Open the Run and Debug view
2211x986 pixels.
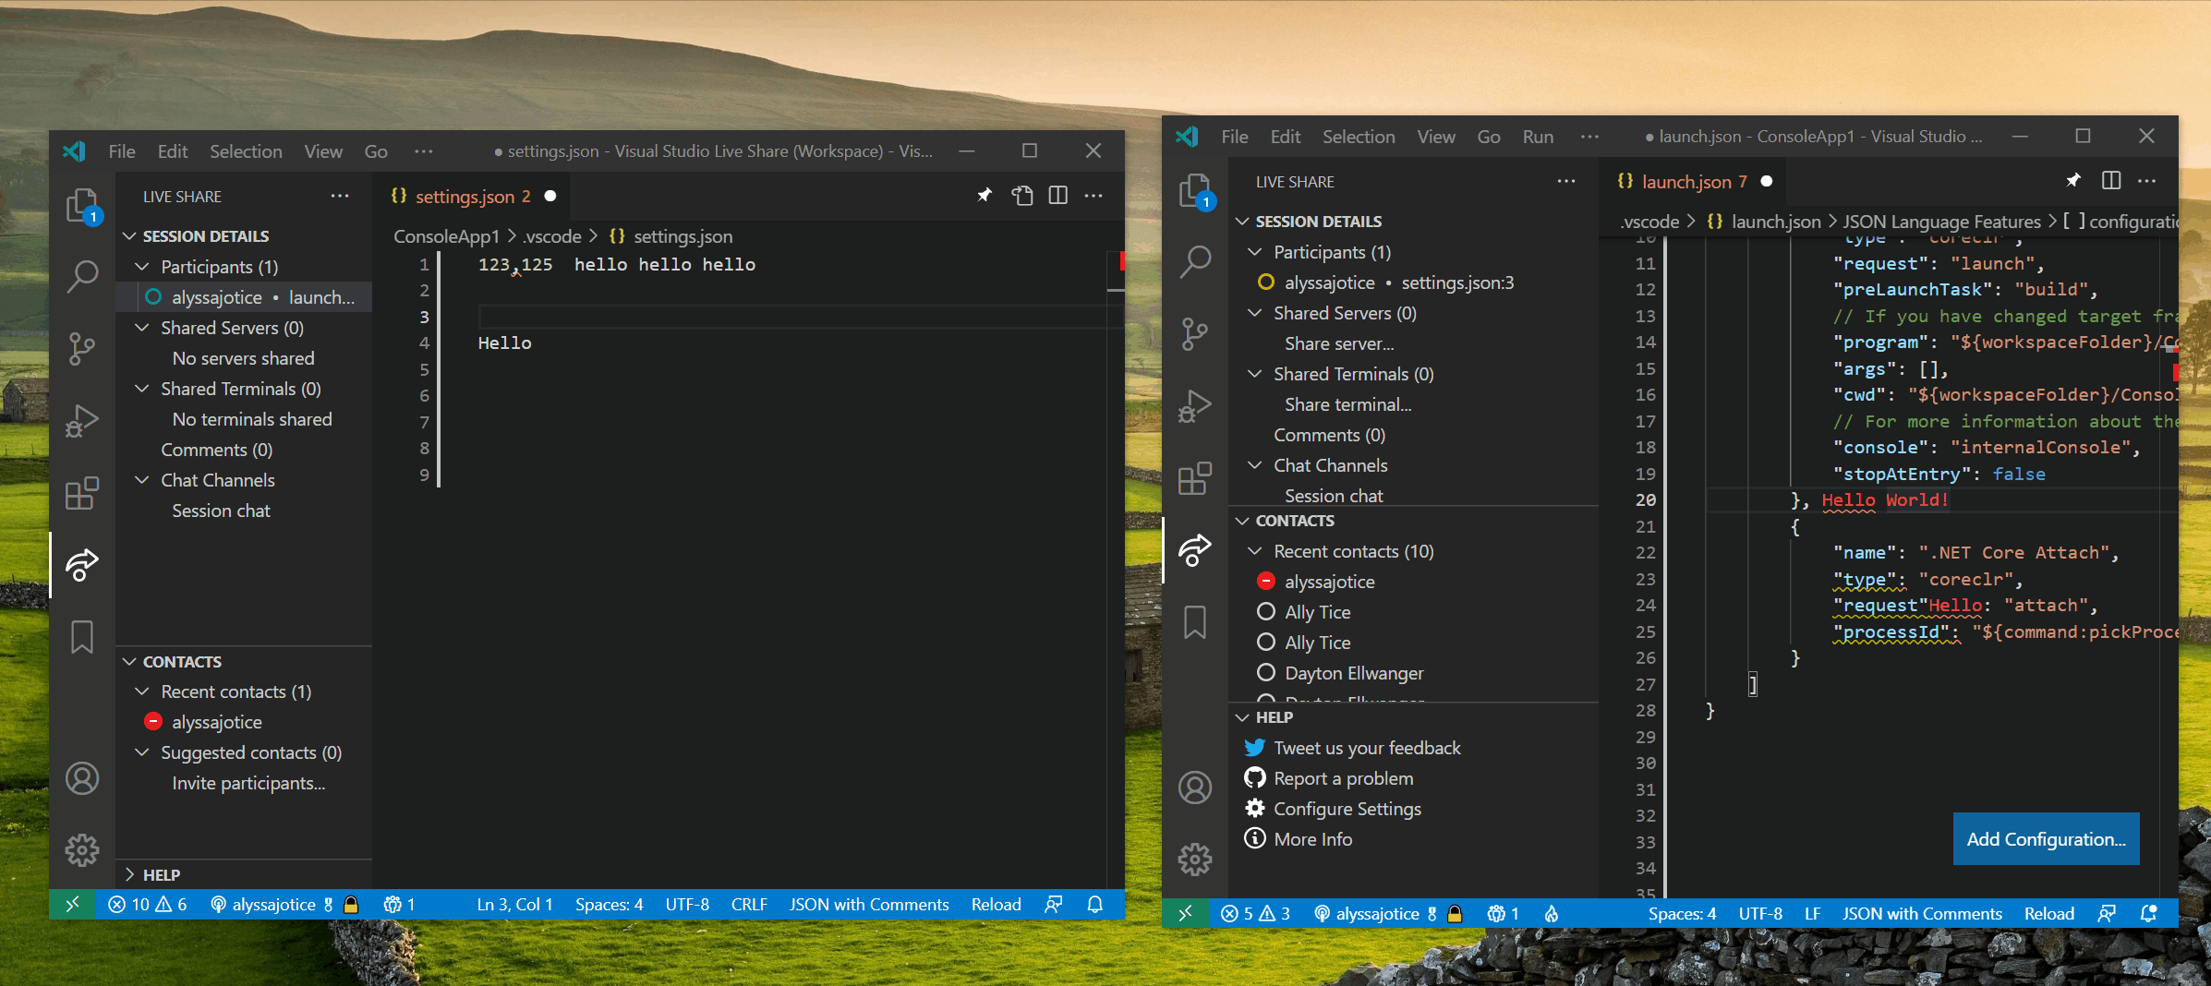click(83, 420)
